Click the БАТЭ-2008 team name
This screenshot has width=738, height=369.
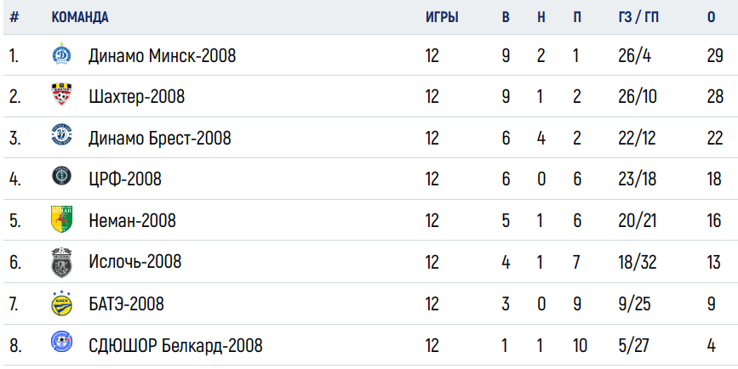point(126,304)
